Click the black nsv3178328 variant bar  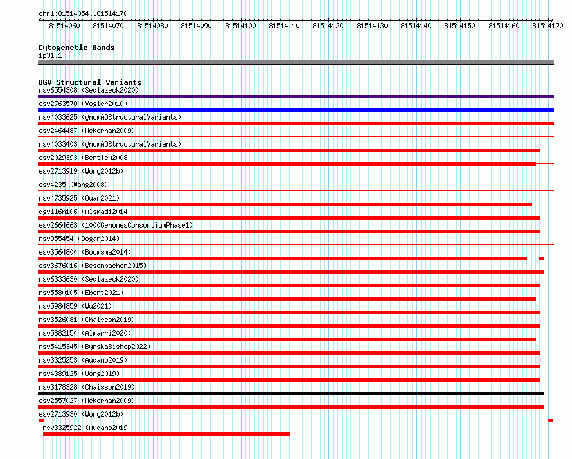291,393
